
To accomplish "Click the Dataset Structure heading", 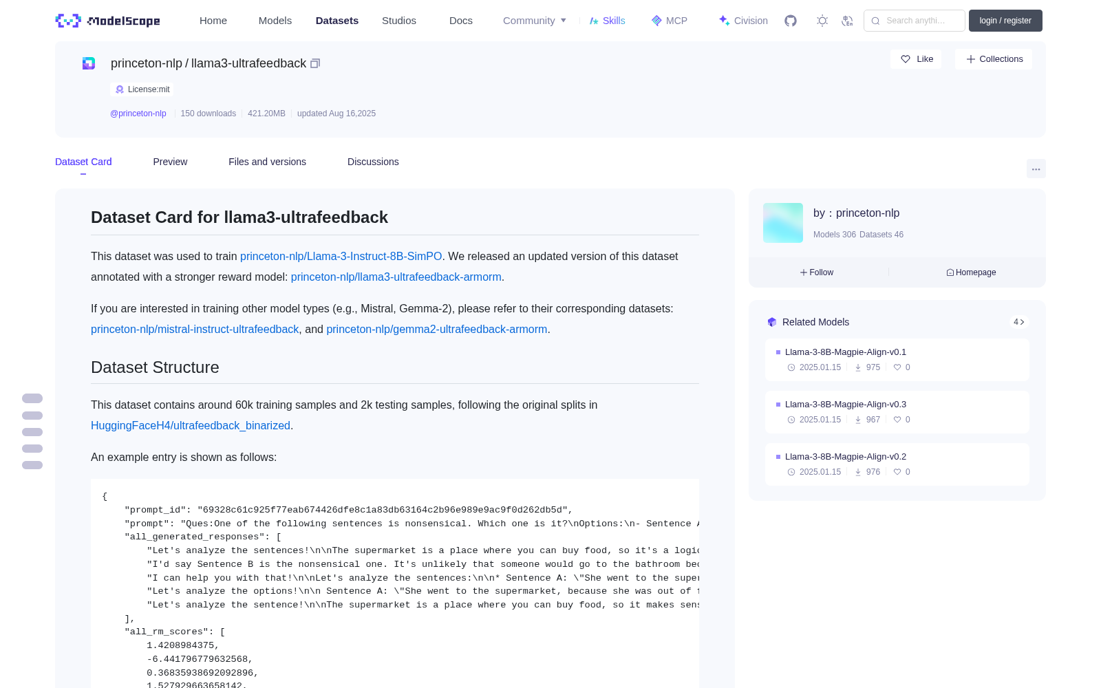I will pyautogui.click(x=155, y=367).
